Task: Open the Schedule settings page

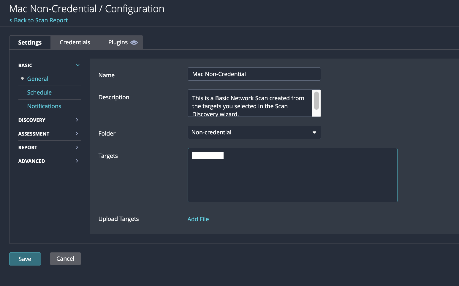Action: click(x=39, y=92)
